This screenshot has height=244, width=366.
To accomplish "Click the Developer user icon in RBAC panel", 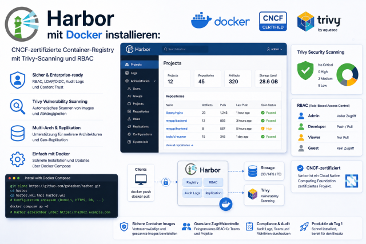I will coord(301,126).
